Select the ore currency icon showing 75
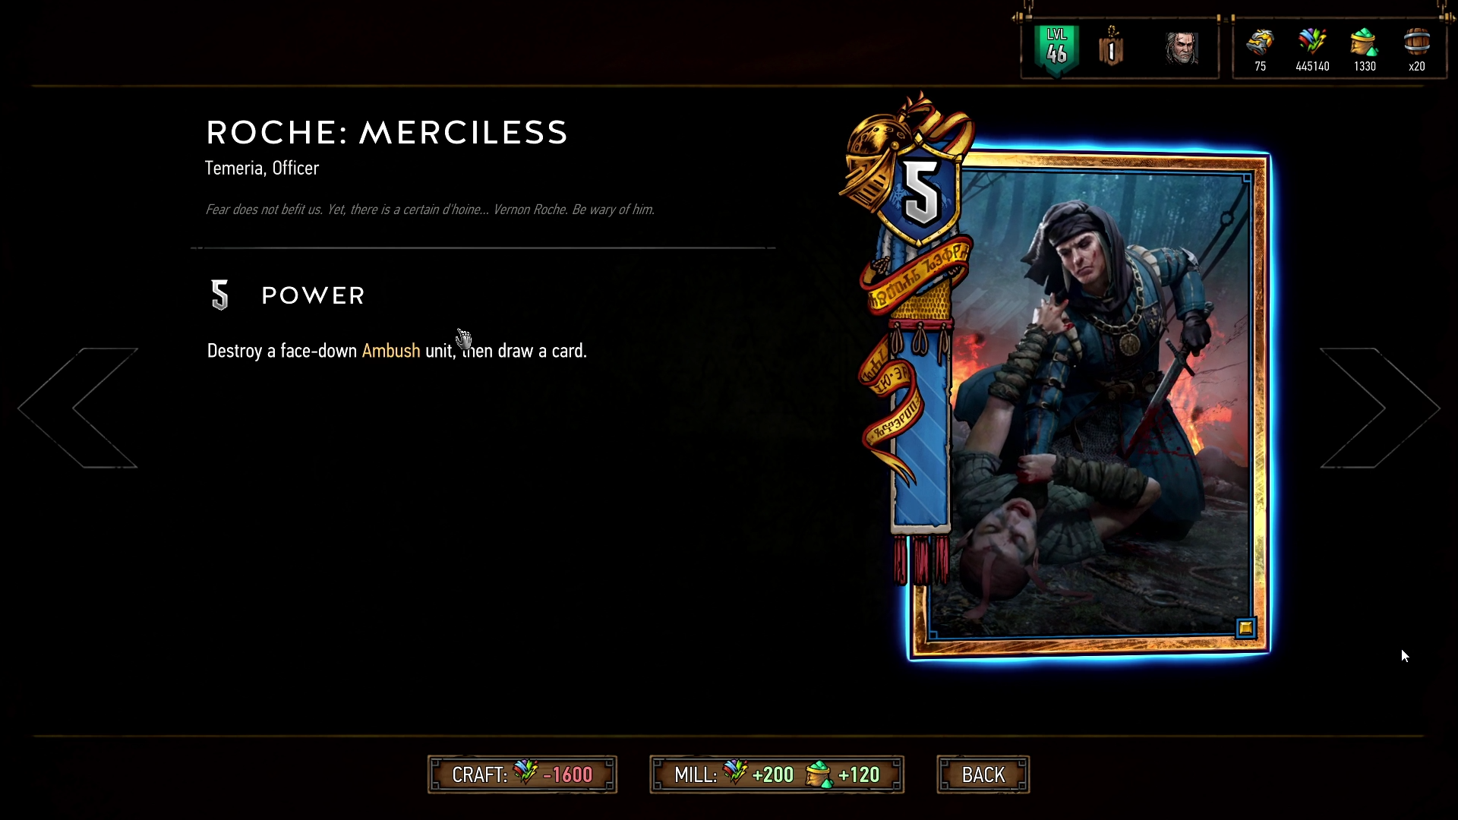This screenshot has height=820, width=1458. pyautogui.click(x=1260, y=42)
